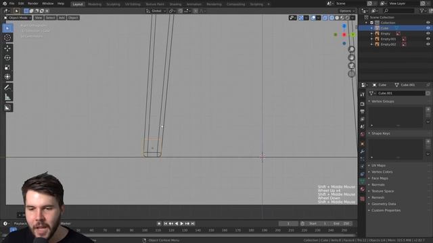The height and width of the screenshot is (243, 433).
Task: Activate the Measure tool
Action: [7, 97]
